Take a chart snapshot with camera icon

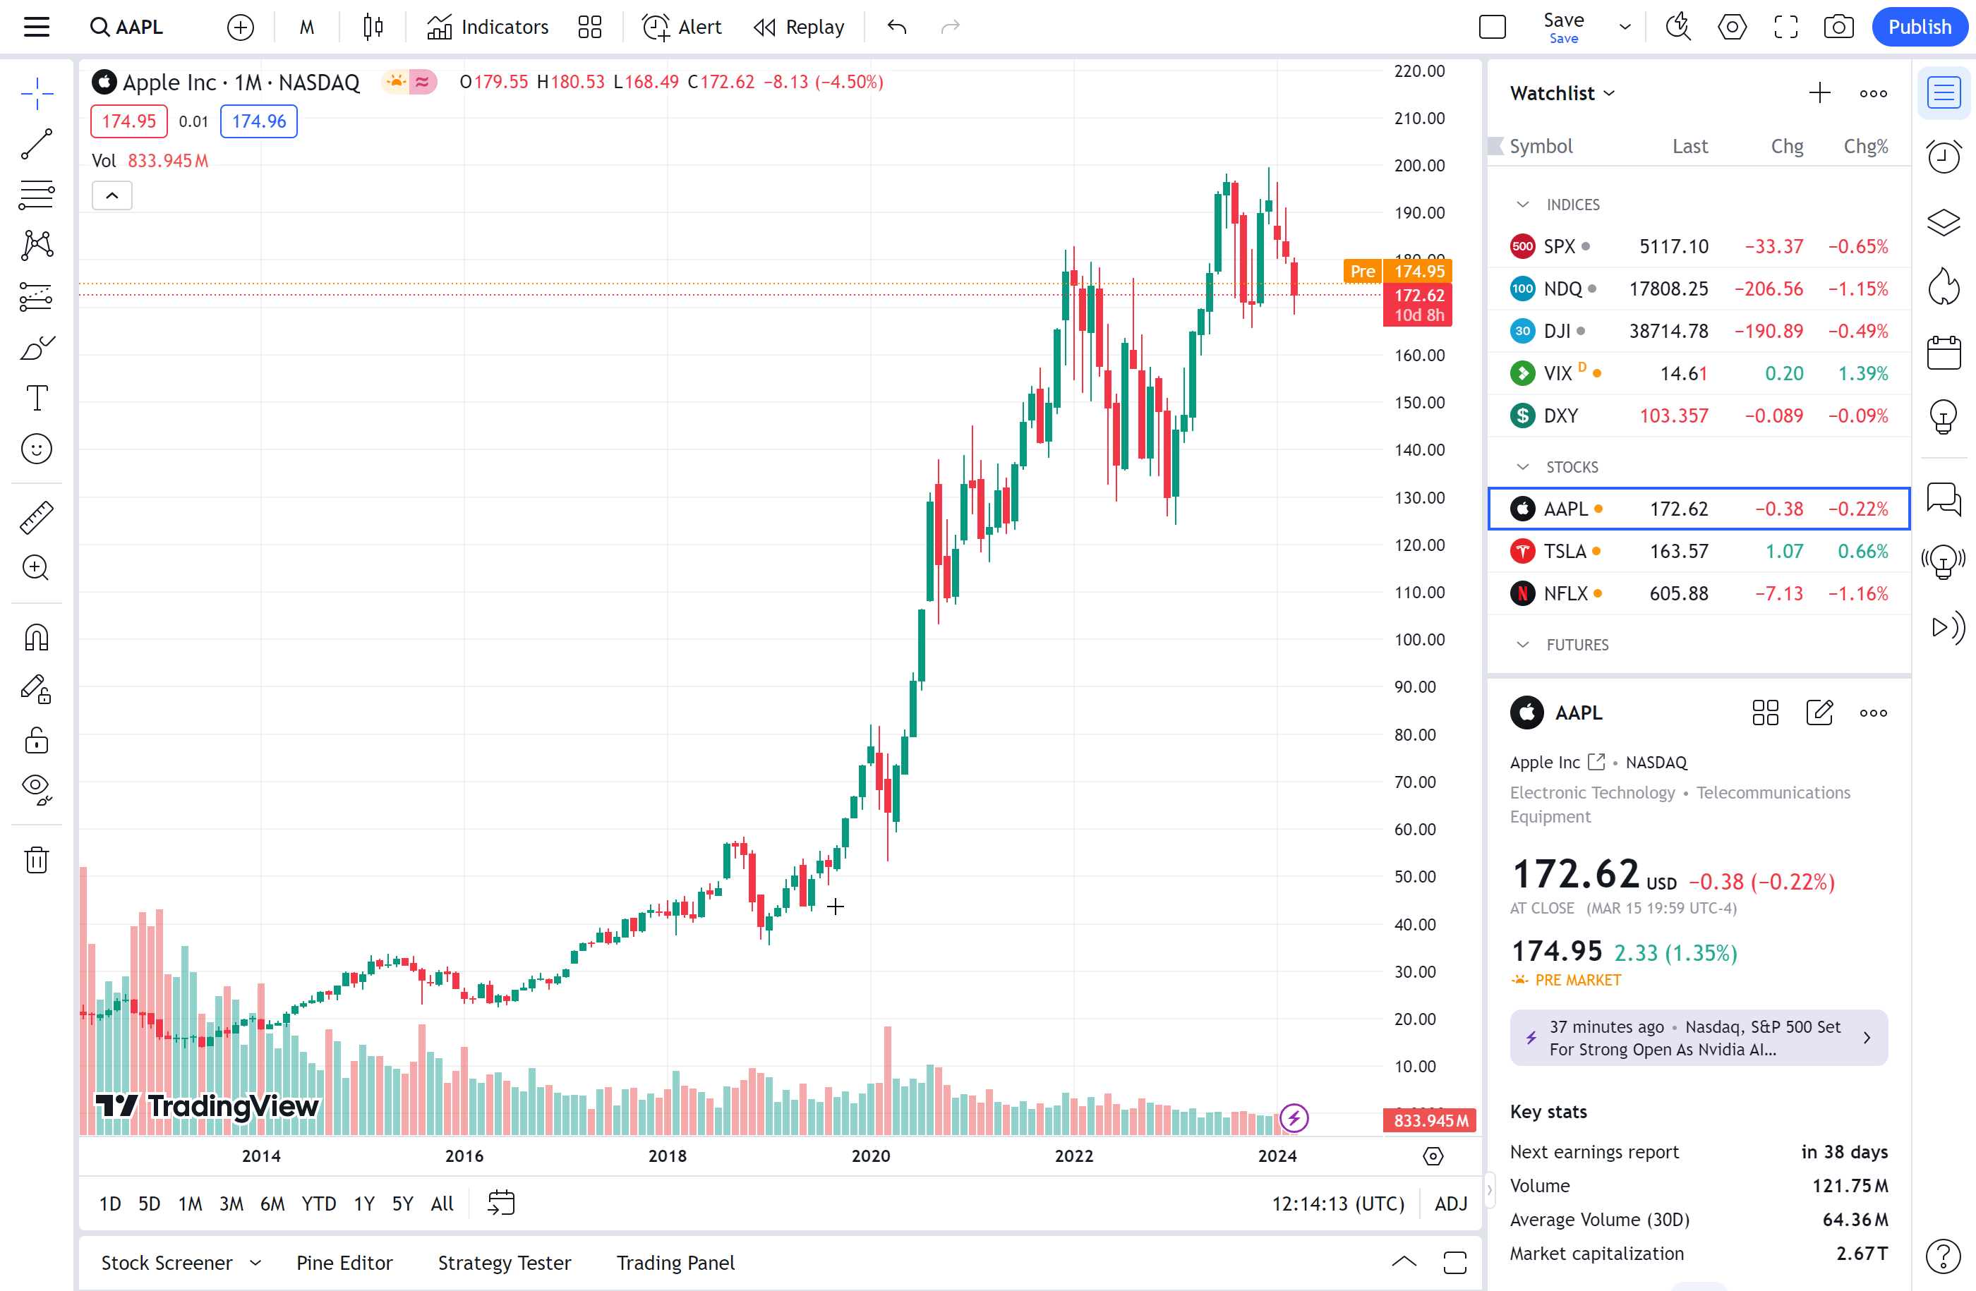pos(1838,27)
